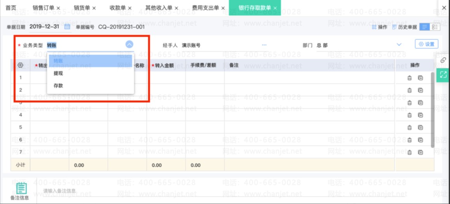Switch to the 费用支出单 tab
Image resolution: width=450 pixels, height=204 pixels.
(x=206, y=8)
